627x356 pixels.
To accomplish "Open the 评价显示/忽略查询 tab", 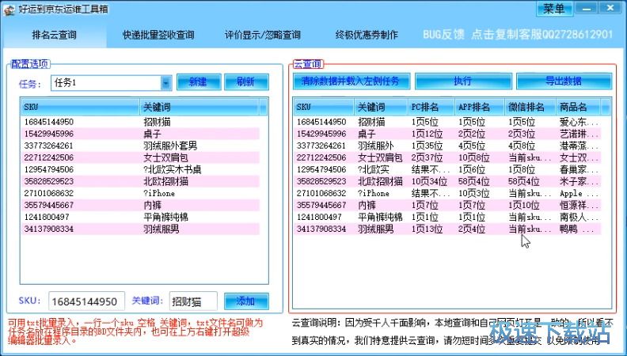I will (x=264, y=35).
